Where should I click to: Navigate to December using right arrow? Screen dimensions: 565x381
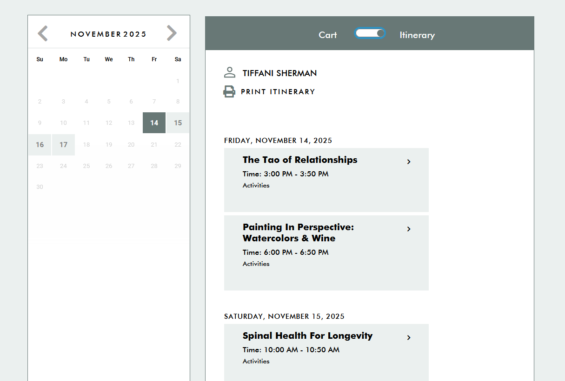click(x=172, y=33)
